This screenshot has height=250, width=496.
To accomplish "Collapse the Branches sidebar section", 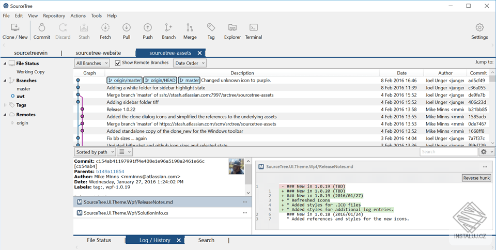I will pos(5,81).
